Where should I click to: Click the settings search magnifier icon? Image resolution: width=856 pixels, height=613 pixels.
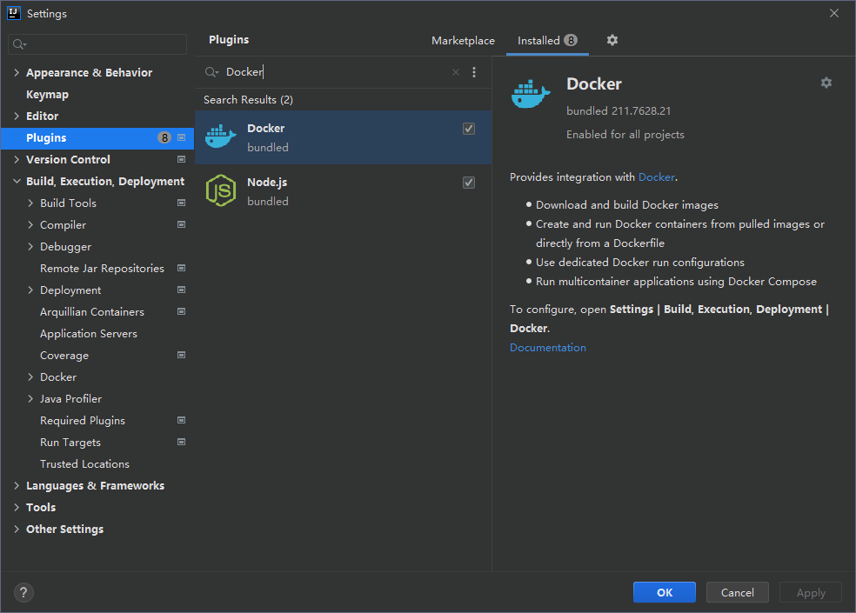pyautogui.click(x=19, y=44)
